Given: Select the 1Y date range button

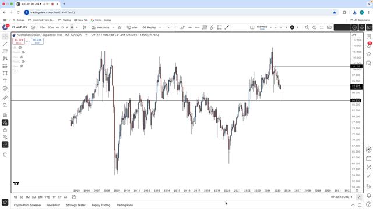Looking at the screenshot, I should coord(54,197).
